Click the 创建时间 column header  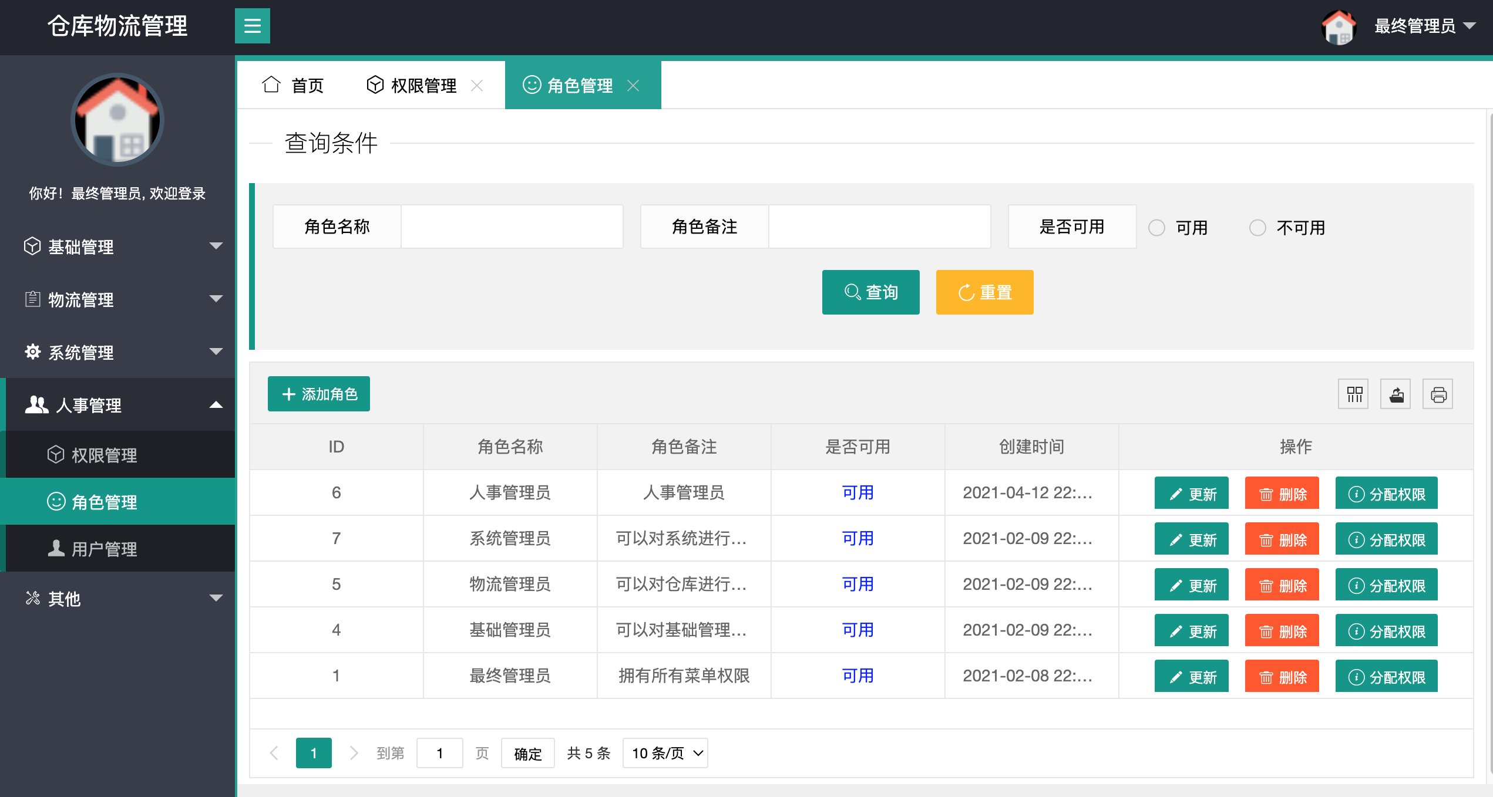[x=1032, y=447]
